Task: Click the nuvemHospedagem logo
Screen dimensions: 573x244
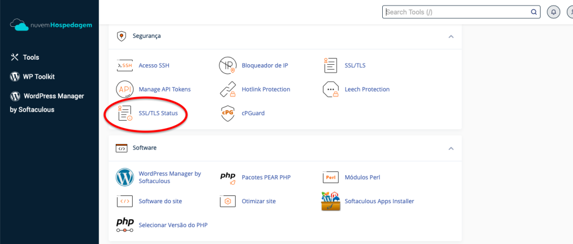Action: (x=51, y=26)
